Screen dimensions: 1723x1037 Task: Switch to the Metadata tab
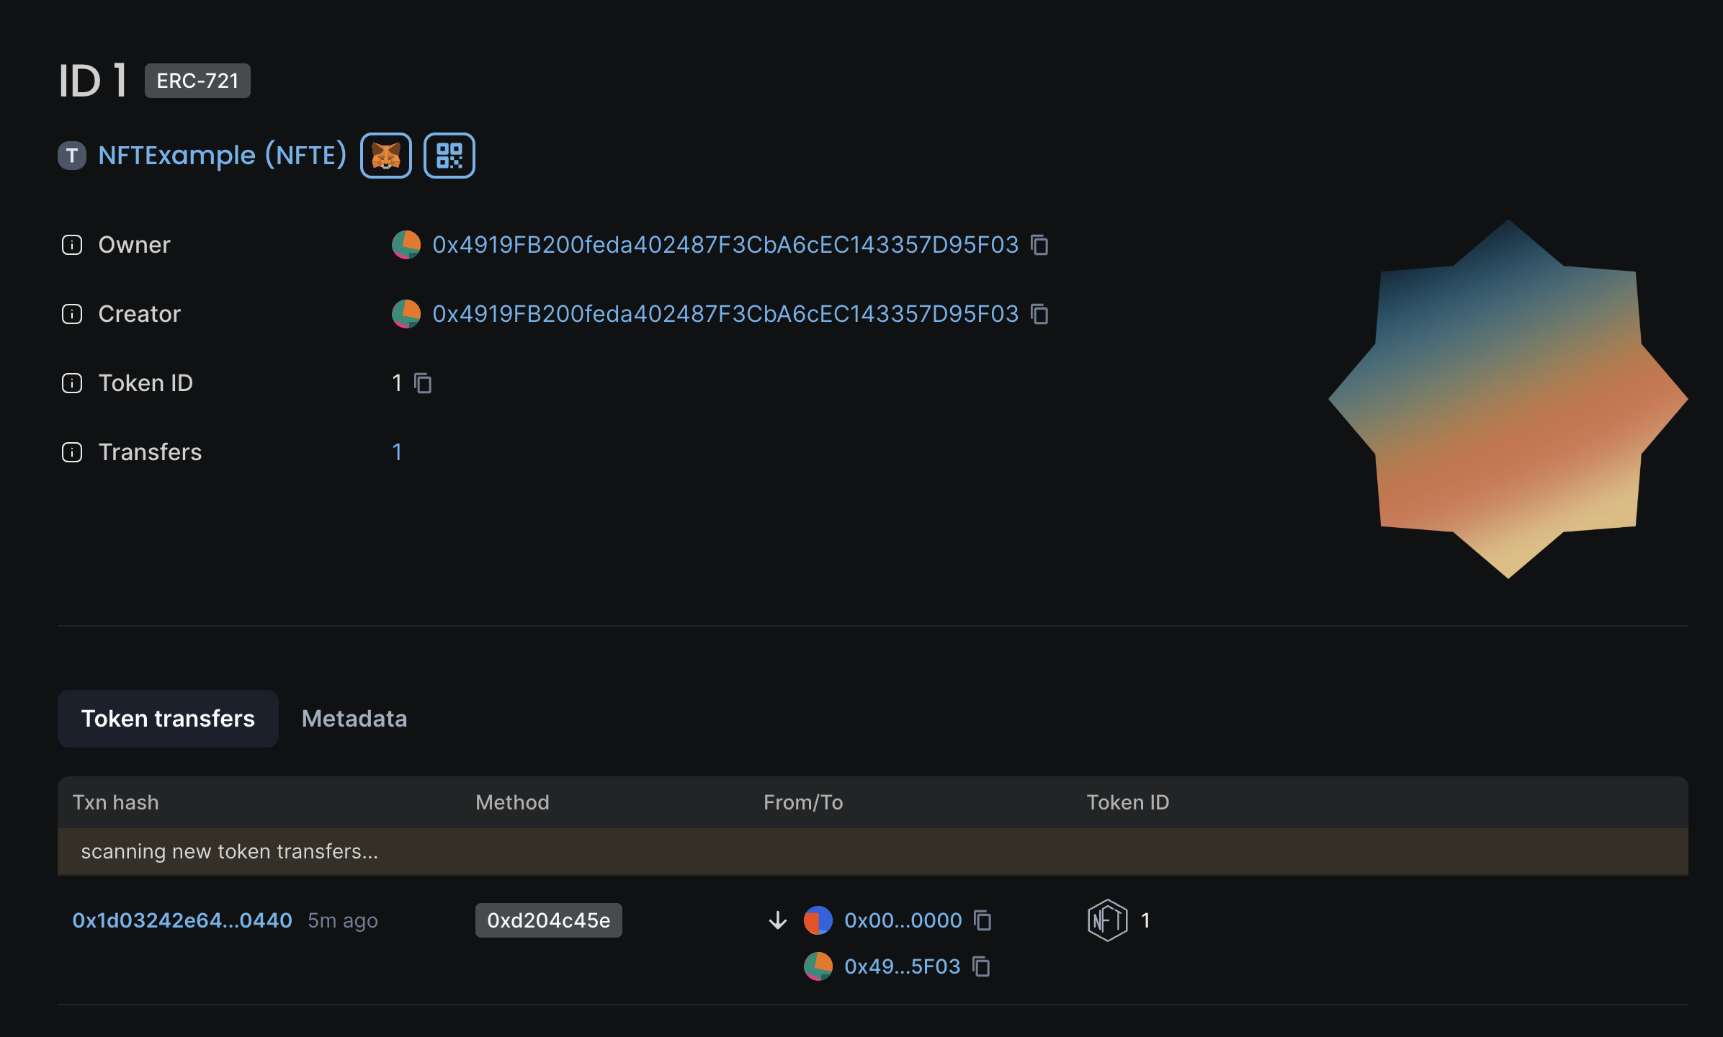354,719
